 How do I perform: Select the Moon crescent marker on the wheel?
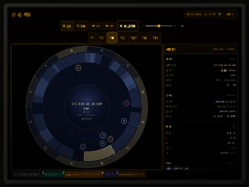(x=103, y=135)
